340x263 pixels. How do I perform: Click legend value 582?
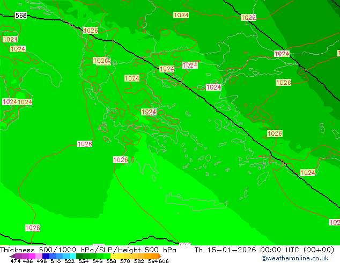coord(139,261)
